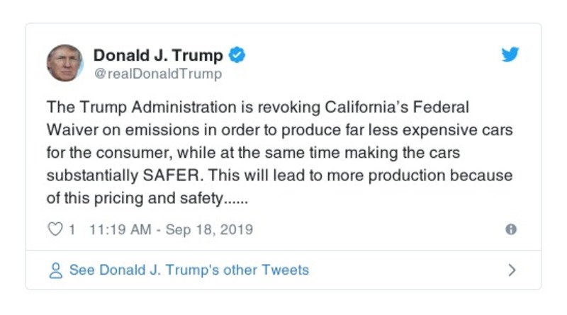The height and width of the screenshot is (315, 567).
Task: Click the 'substantially' word in tweet body
Action: coord(90,175)
